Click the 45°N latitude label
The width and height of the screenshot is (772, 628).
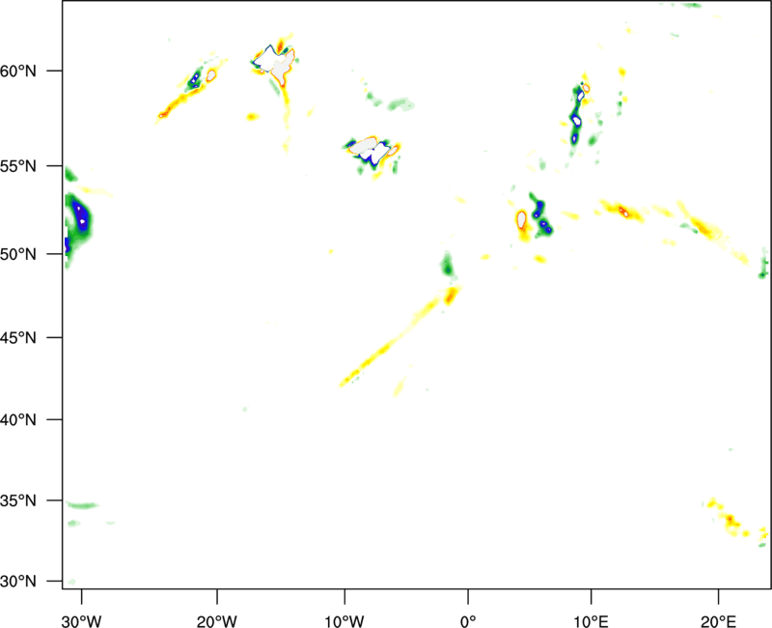18,338
